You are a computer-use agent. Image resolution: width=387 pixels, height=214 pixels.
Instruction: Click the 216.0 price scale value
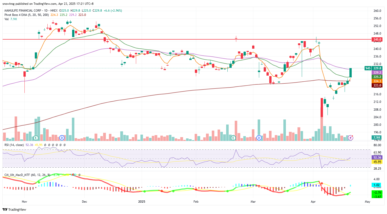click(377, 94)
